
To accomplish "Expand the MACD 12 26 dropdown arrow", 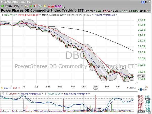I will pos(62,94).
